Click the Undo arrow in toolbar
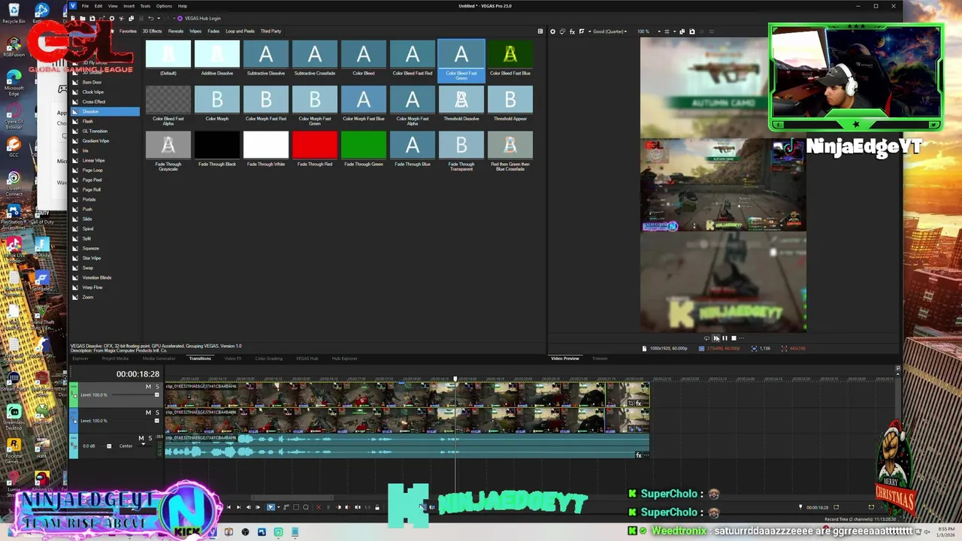Viewport: 962px width, 541px height. [x=150, y=18]
